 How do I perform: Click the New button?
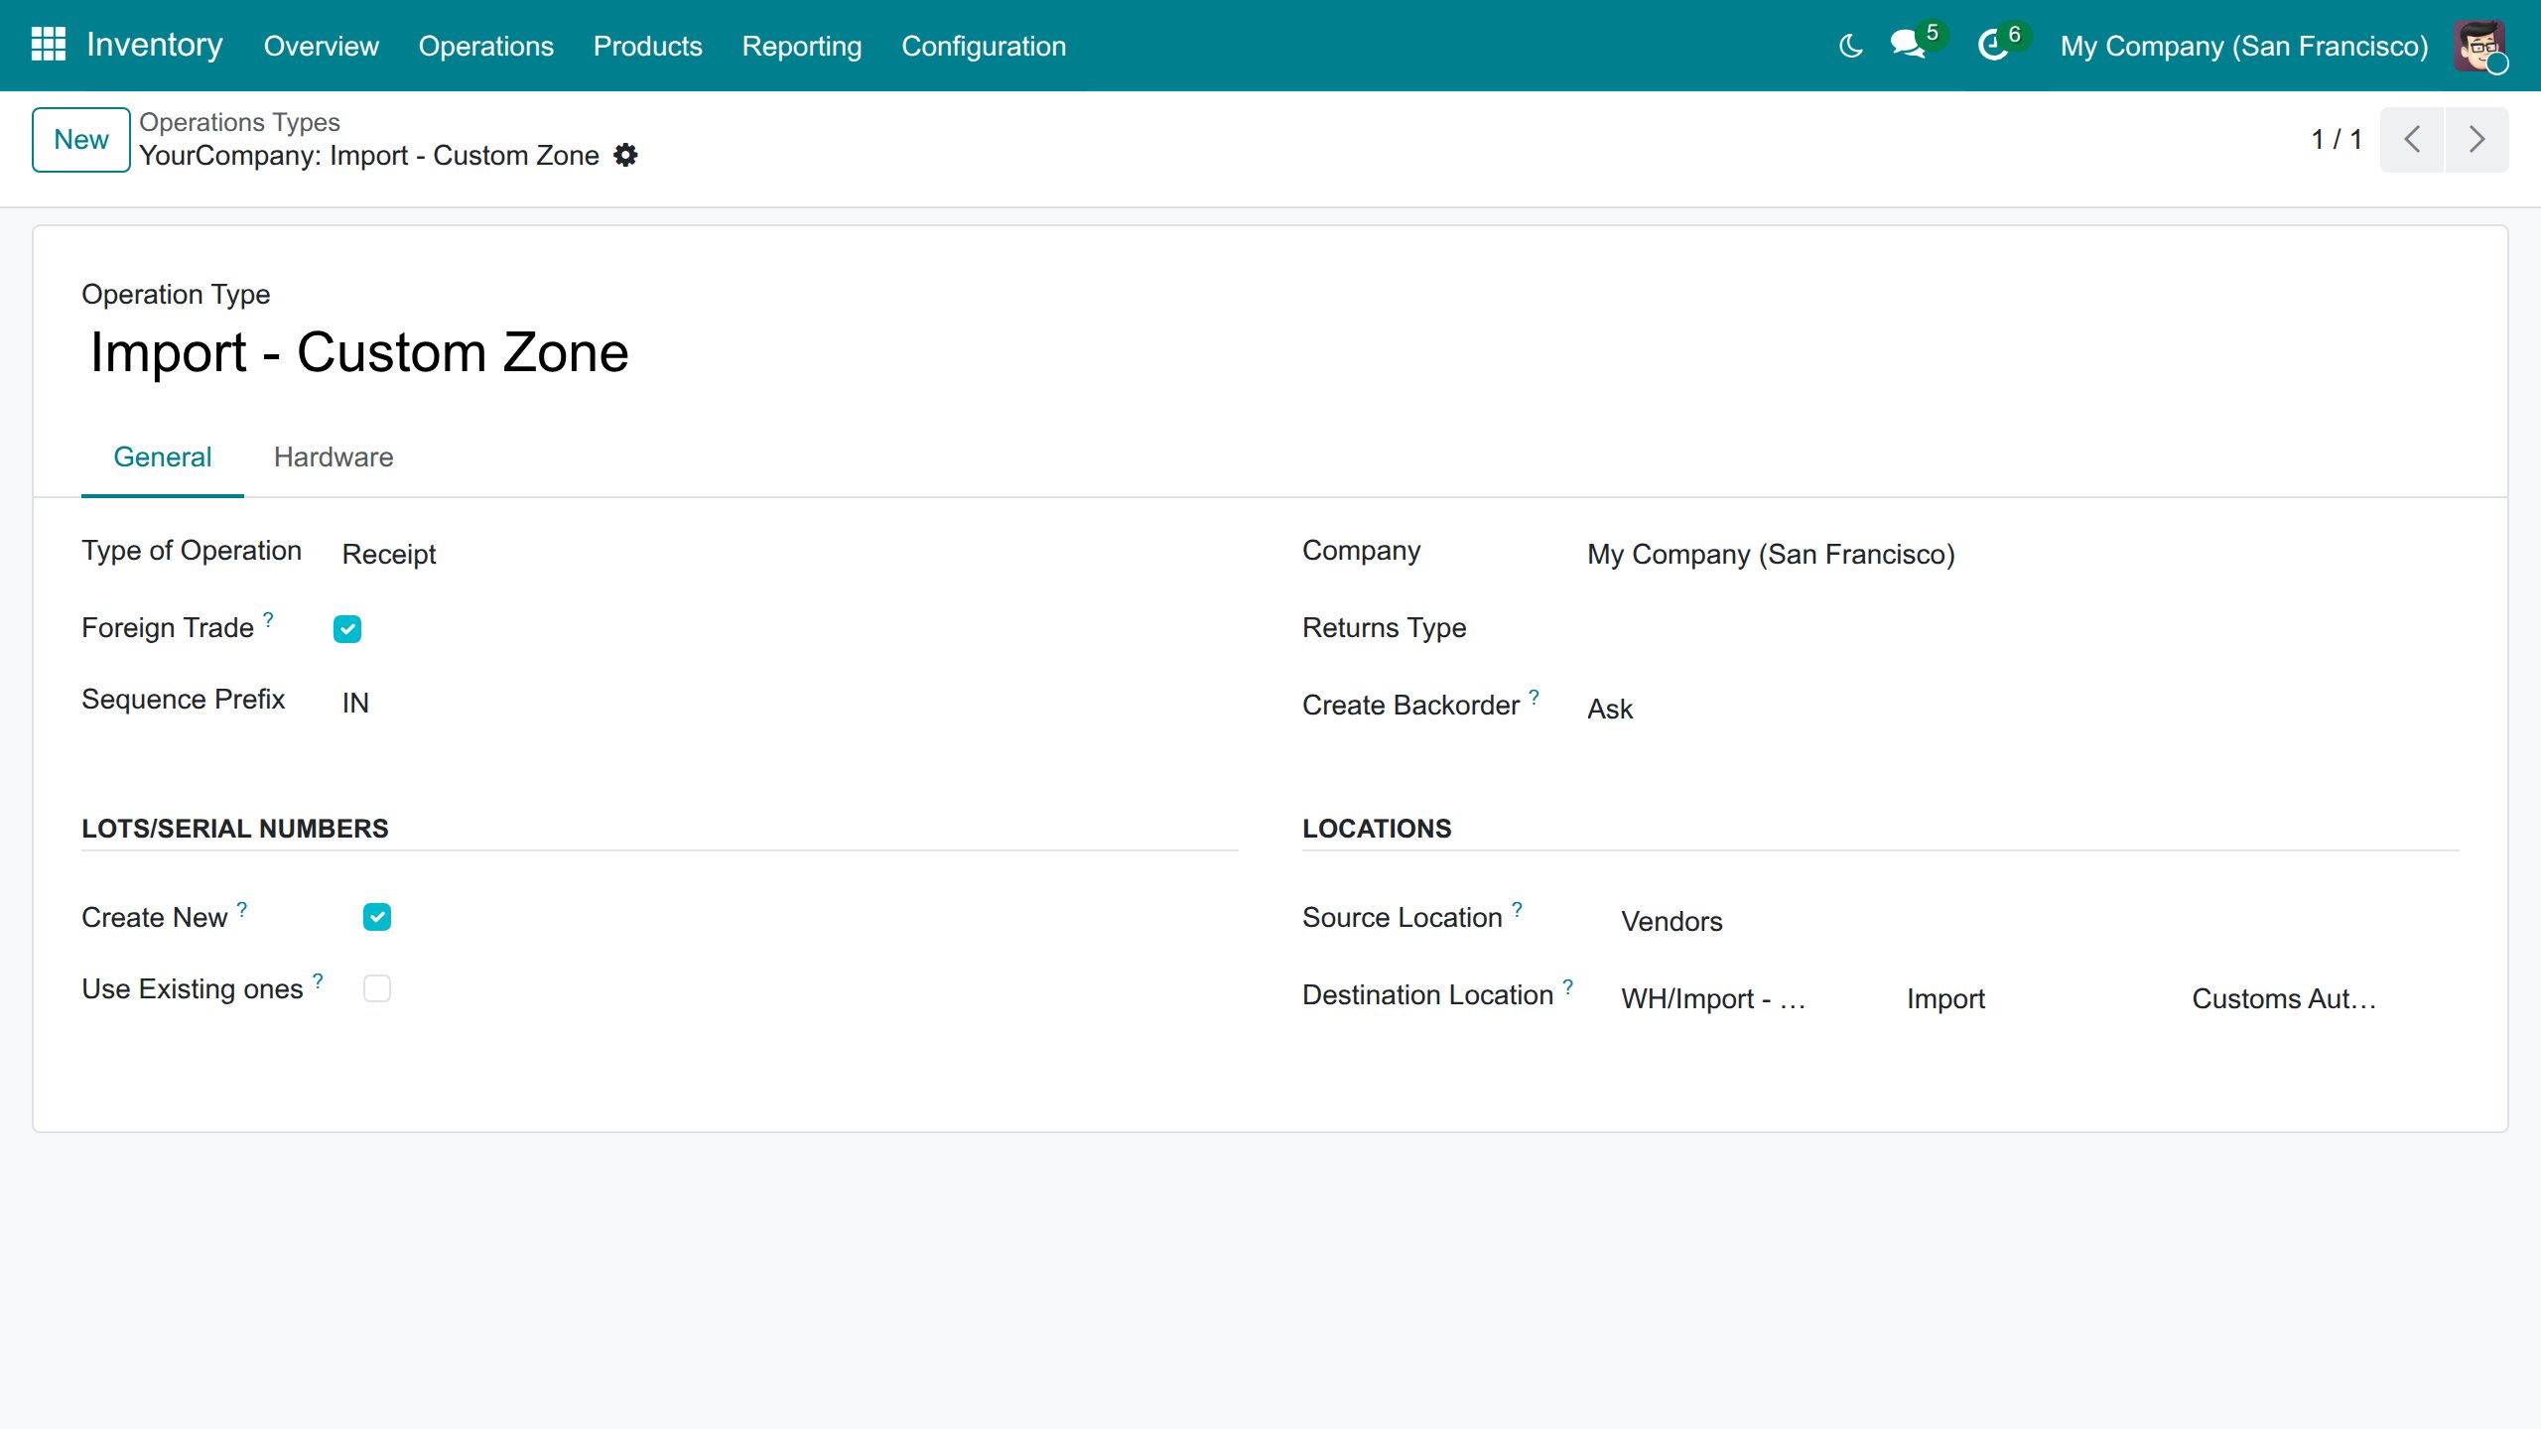click(x=80, y=139)
